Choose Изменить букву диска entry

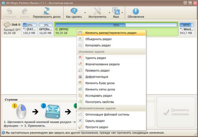[x=112, y=83]
